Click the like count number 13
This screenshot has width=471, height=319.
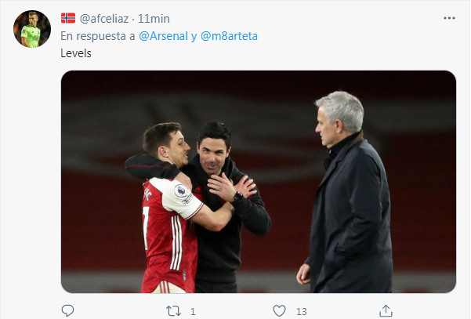point(302,311)
